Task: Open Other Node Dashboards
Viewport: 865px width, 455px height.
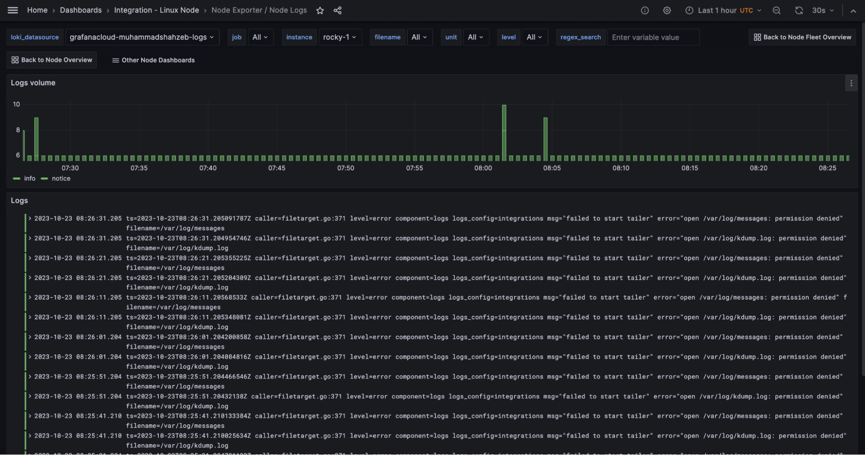Action: [153, 60]
